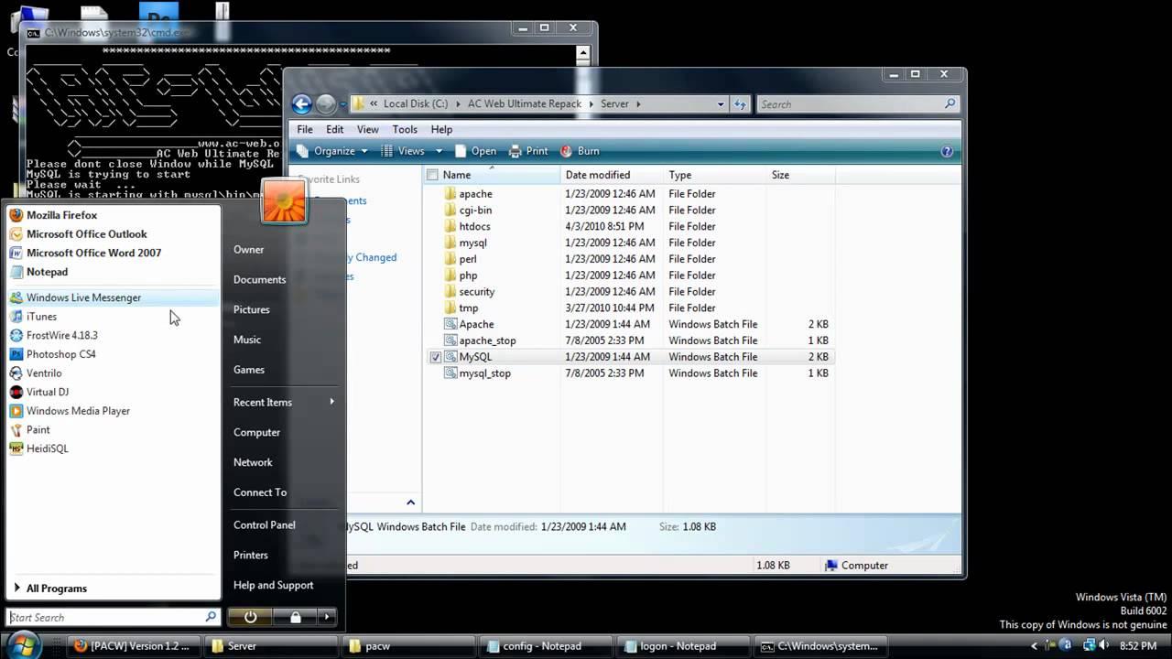This screenshot has width=1172, height=659.
Task: Expand shutdown options arrow
Action: [x=327, y=617]
